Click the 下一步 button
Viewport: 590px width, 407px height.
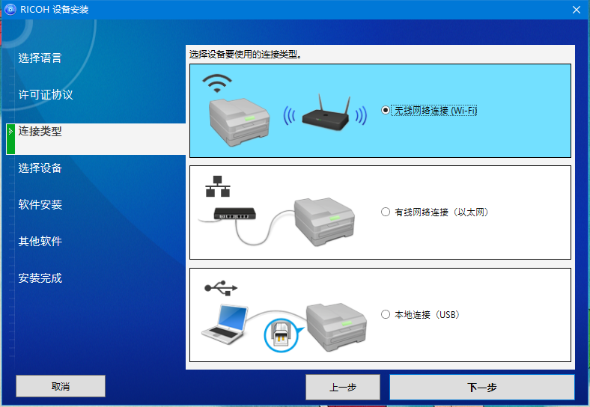coord(481,387)
